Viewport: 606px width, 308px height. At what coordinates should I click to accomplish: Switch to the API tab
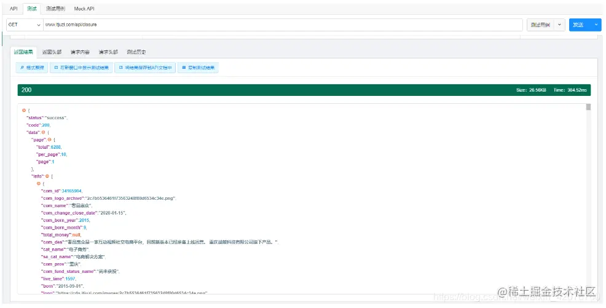(14, 9)
